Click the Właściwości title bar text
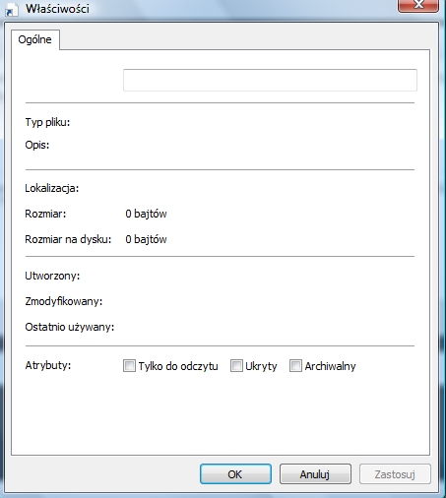 (57, 9)
